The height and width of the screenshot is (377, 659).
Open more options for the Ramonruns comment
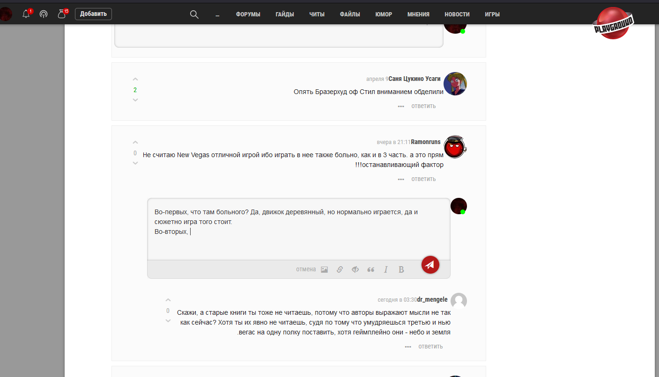click(x=401, y=179)
